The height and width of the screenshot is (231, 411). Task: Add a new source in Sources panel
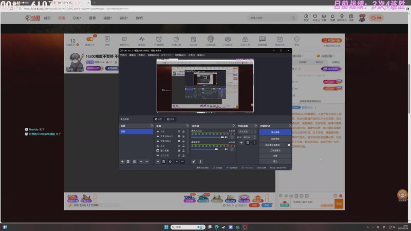coord(158,162)
